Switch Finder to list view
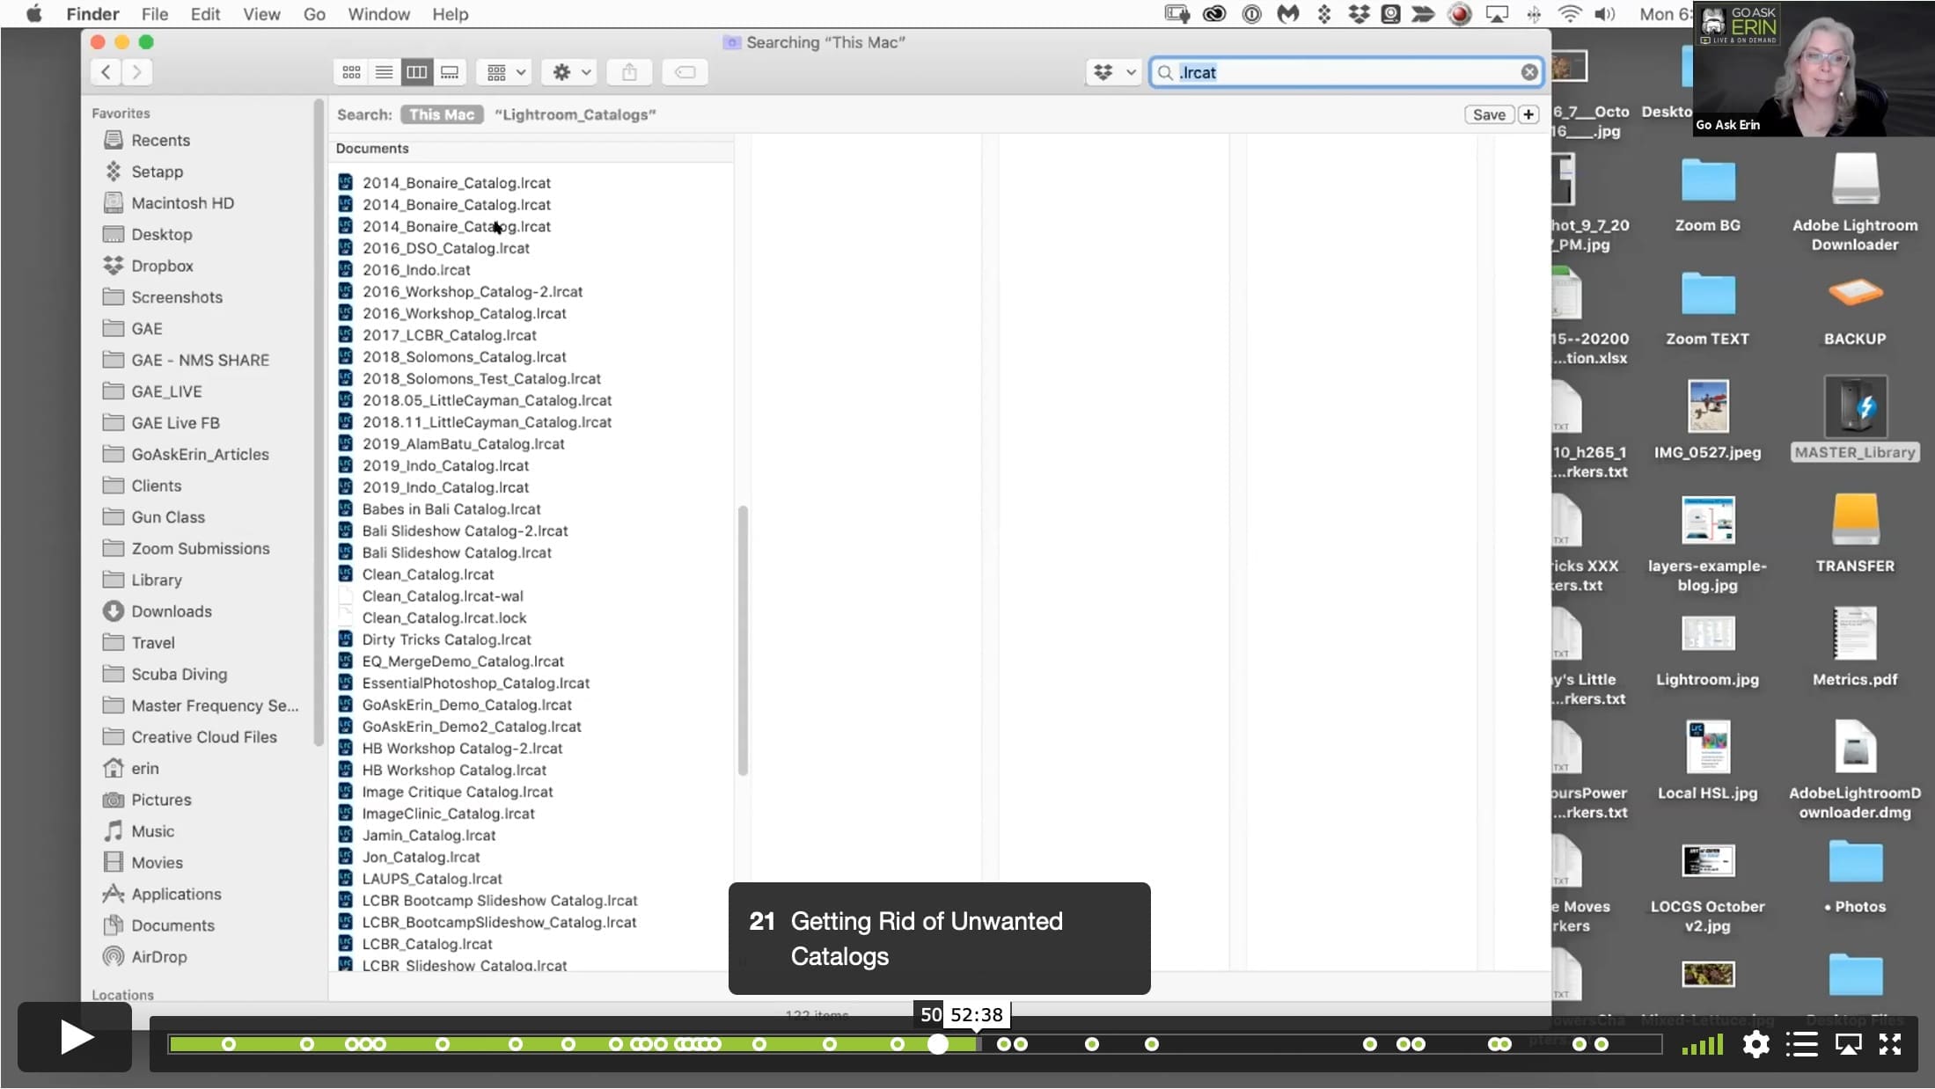 [384, 72]
